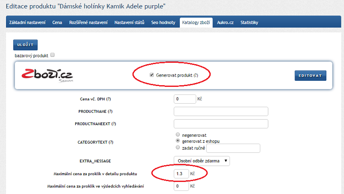Click the Cena vč. DPH field

(x=185, y=99)
